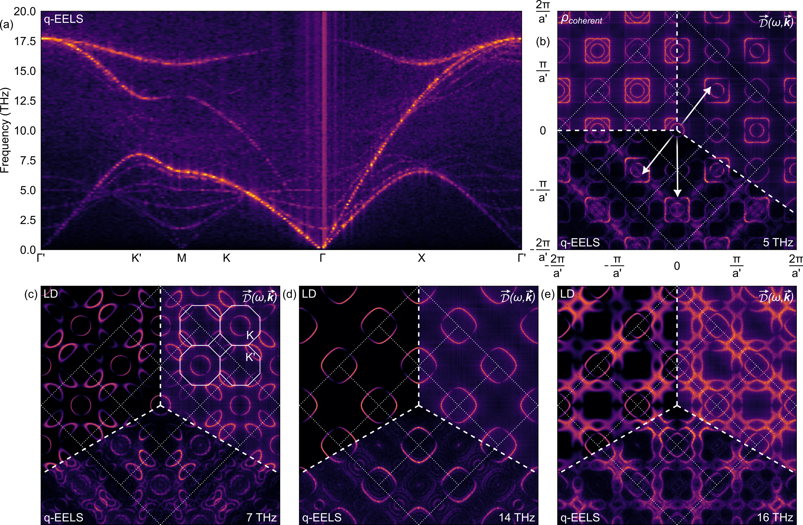Screen dimensions: 803x525
Task: Click the K label inside white octagon
Action: pos(250,335)
